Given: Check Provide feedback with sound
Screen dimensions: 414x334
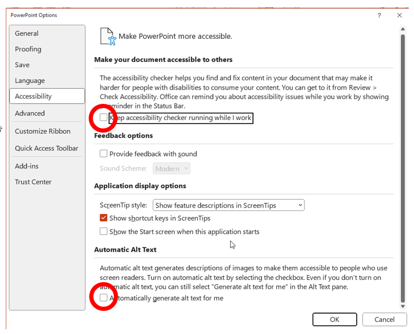Looking at the screenshot, I should pyautogui.click(x=104, y=154).
